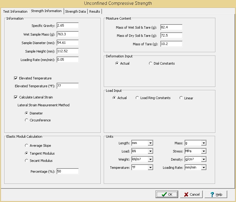The image size is (236, 202).
Task: Click the OK button with green checkmark
Action: point(167,194)
